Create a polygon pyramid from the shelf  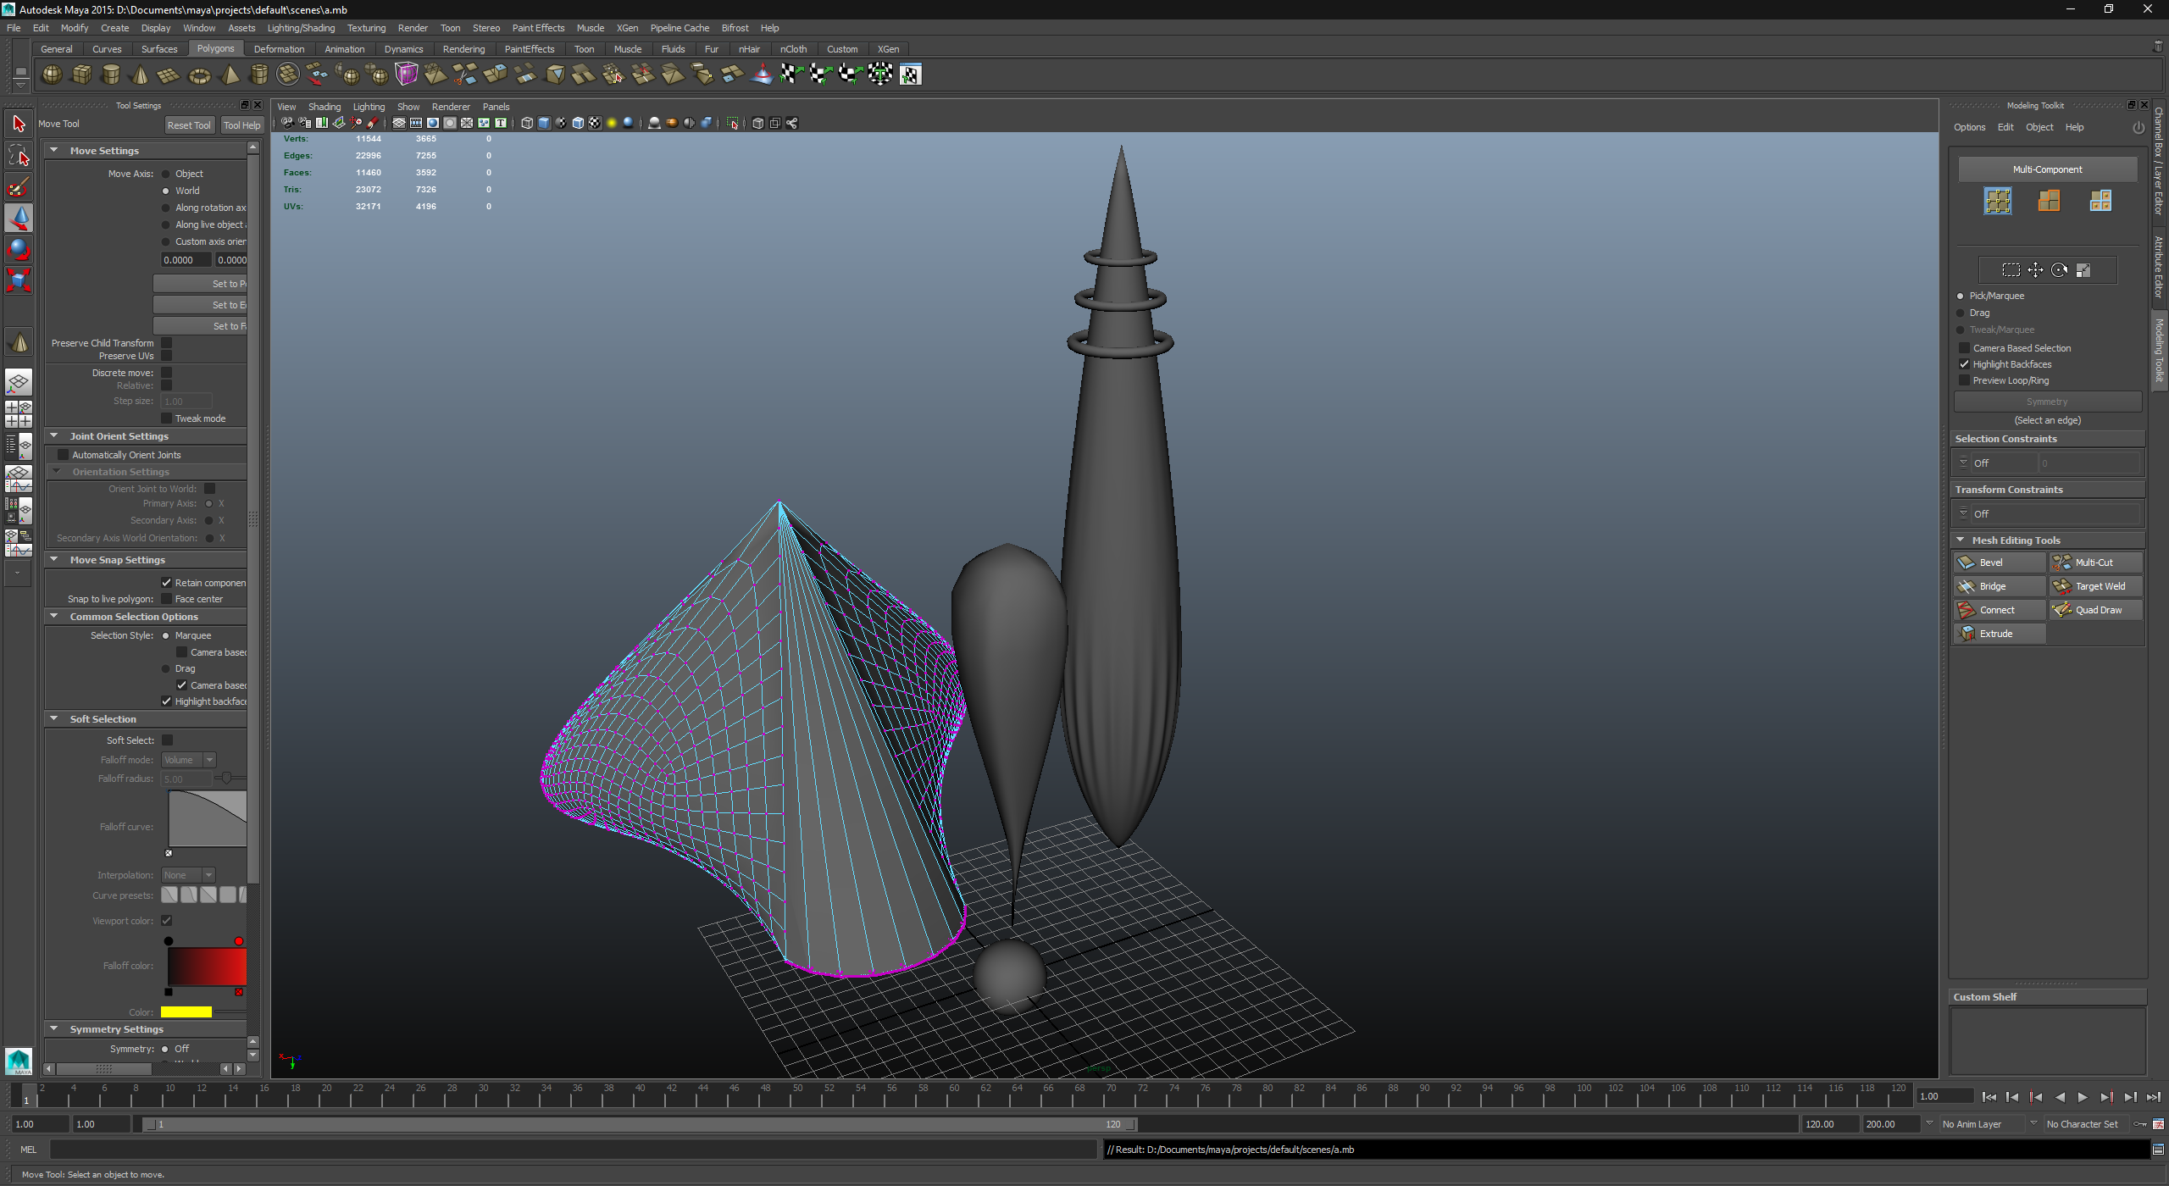tap(229, 75)
